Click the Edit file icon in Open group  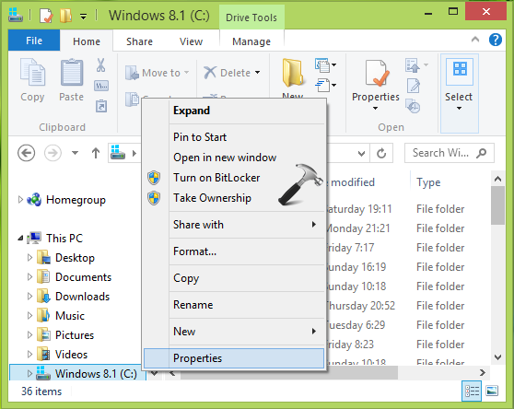click(414, 86)
